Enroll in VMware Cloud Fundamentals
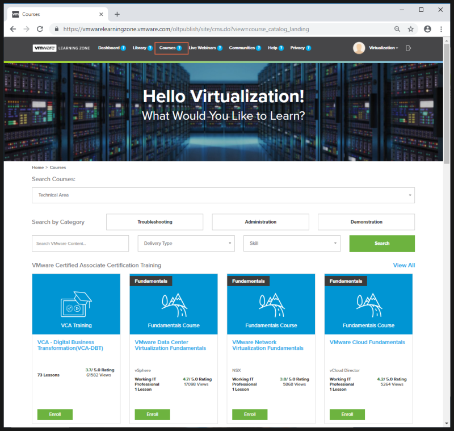The width and height of the screenshot is (454, 431). tap(347, 415)
